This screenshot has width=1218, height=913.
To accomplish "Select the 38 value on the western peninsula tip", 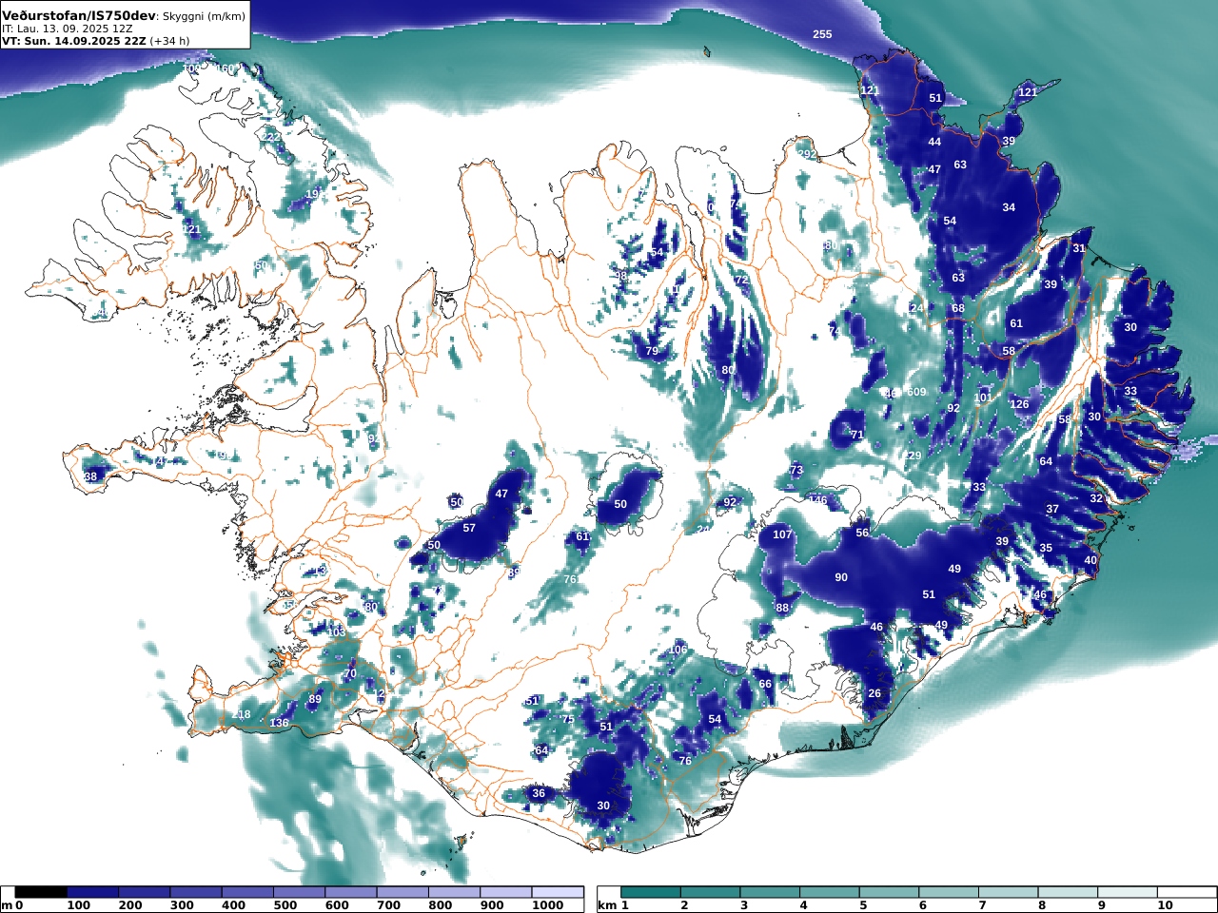I will coord(90,476).
